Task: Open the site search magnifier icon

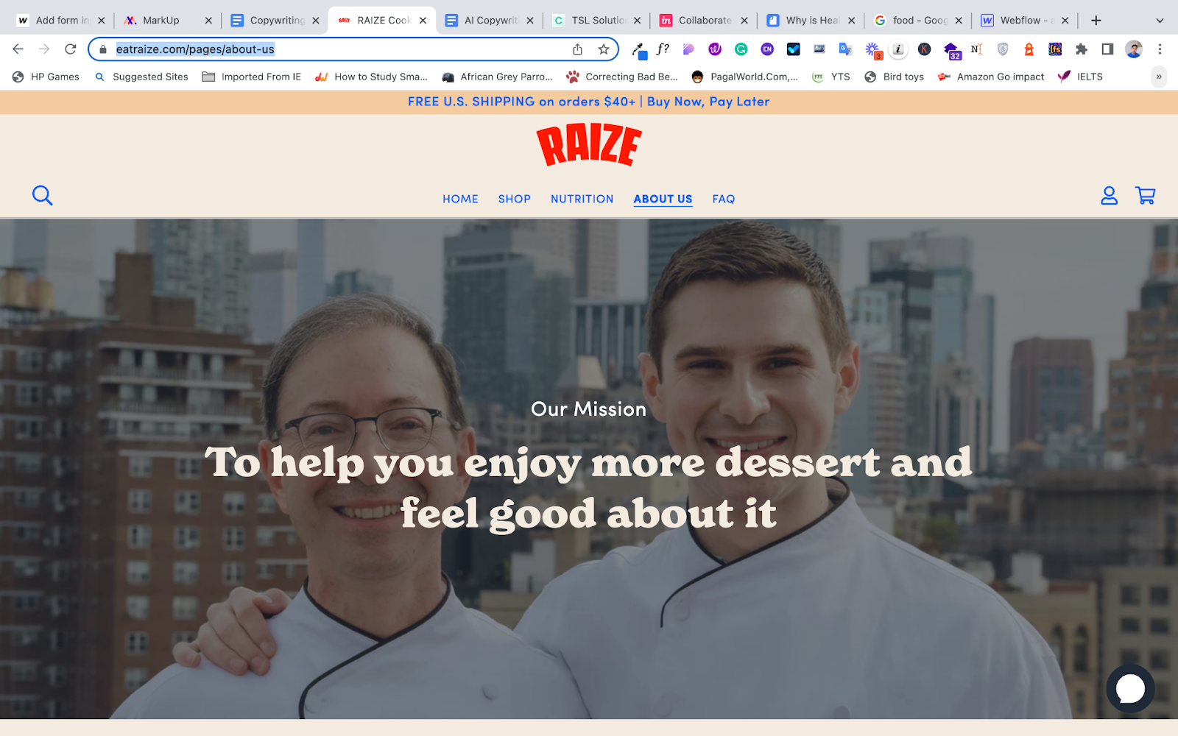Action: [x=43, y=195]
